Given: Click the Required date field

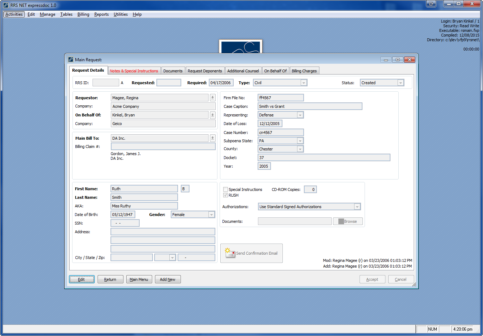Looking at the screenshot, I should [221, 83].
